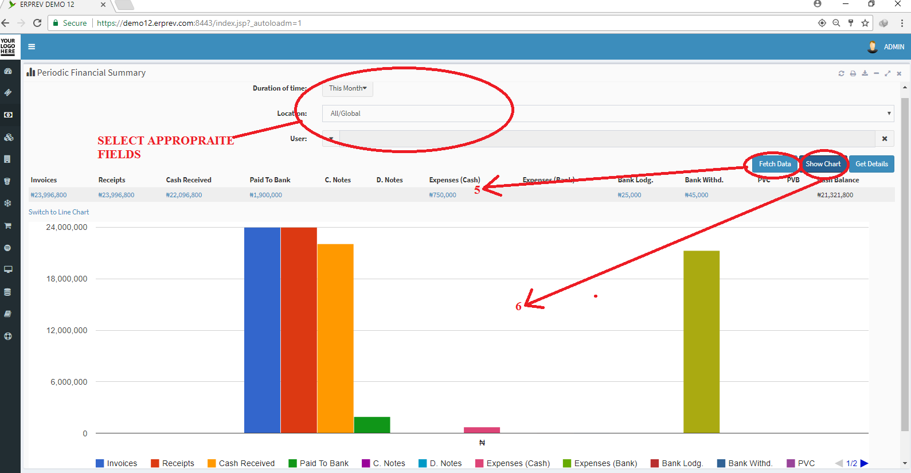Toggle the hamburger menu in header
Viewport: 911px width, 473px height.
click(x=32, y=47)
